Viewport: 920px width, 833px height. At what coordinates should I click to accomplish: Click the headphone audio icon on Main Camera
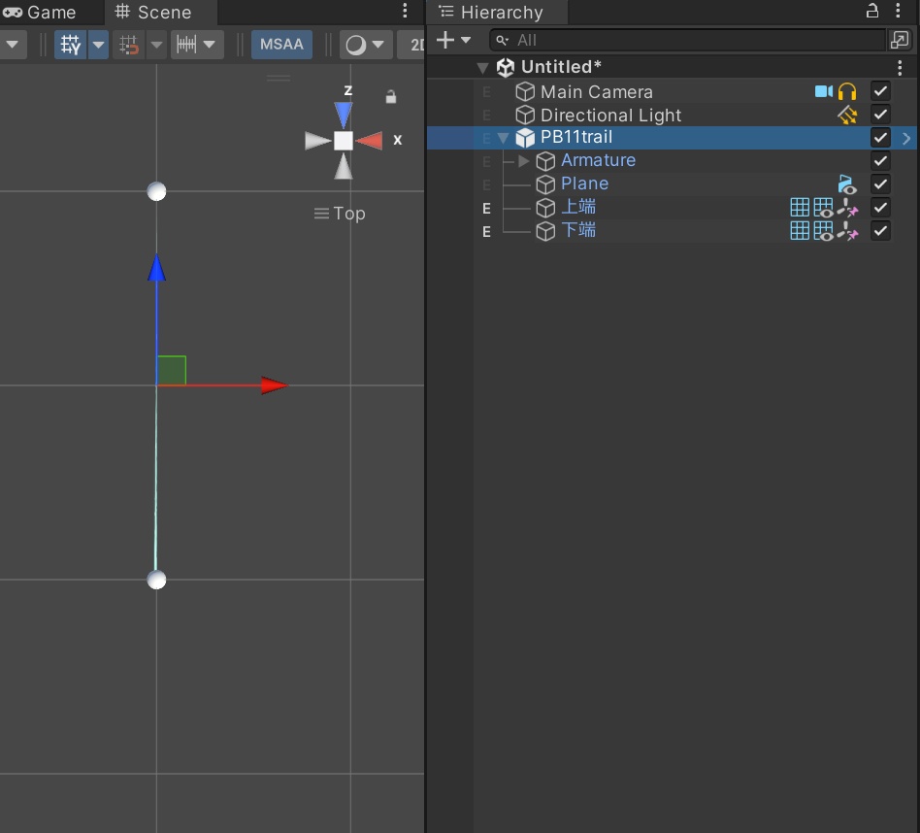tap(847, 91)
